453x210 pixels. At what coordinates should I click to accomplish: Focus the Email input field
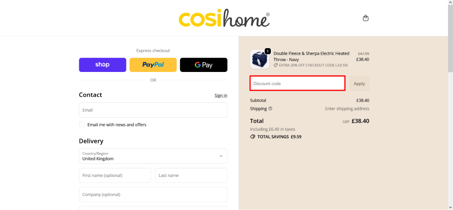click(x=153, y=110)
